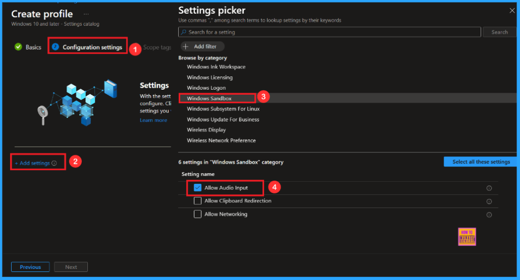Check the Allow Clipboard Redirection checkbox
This screenshot has width=520, height=280.
click(x=198, y=201)
